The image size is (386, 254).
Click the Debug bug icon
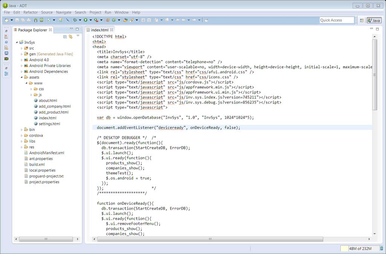[x=75, y=20]
